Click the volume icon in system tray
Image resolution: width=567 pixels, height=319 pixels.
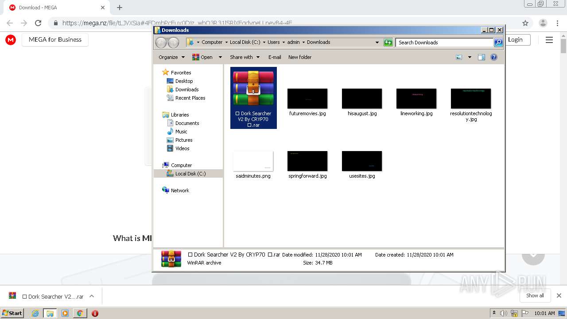pyautogui.click(x=504, y=313)
